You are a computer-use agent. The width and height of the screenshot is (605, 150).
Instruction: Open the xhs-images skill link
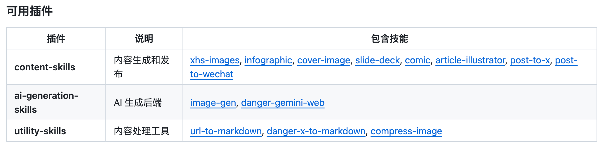pyautogui.click(x=215, y=60)
